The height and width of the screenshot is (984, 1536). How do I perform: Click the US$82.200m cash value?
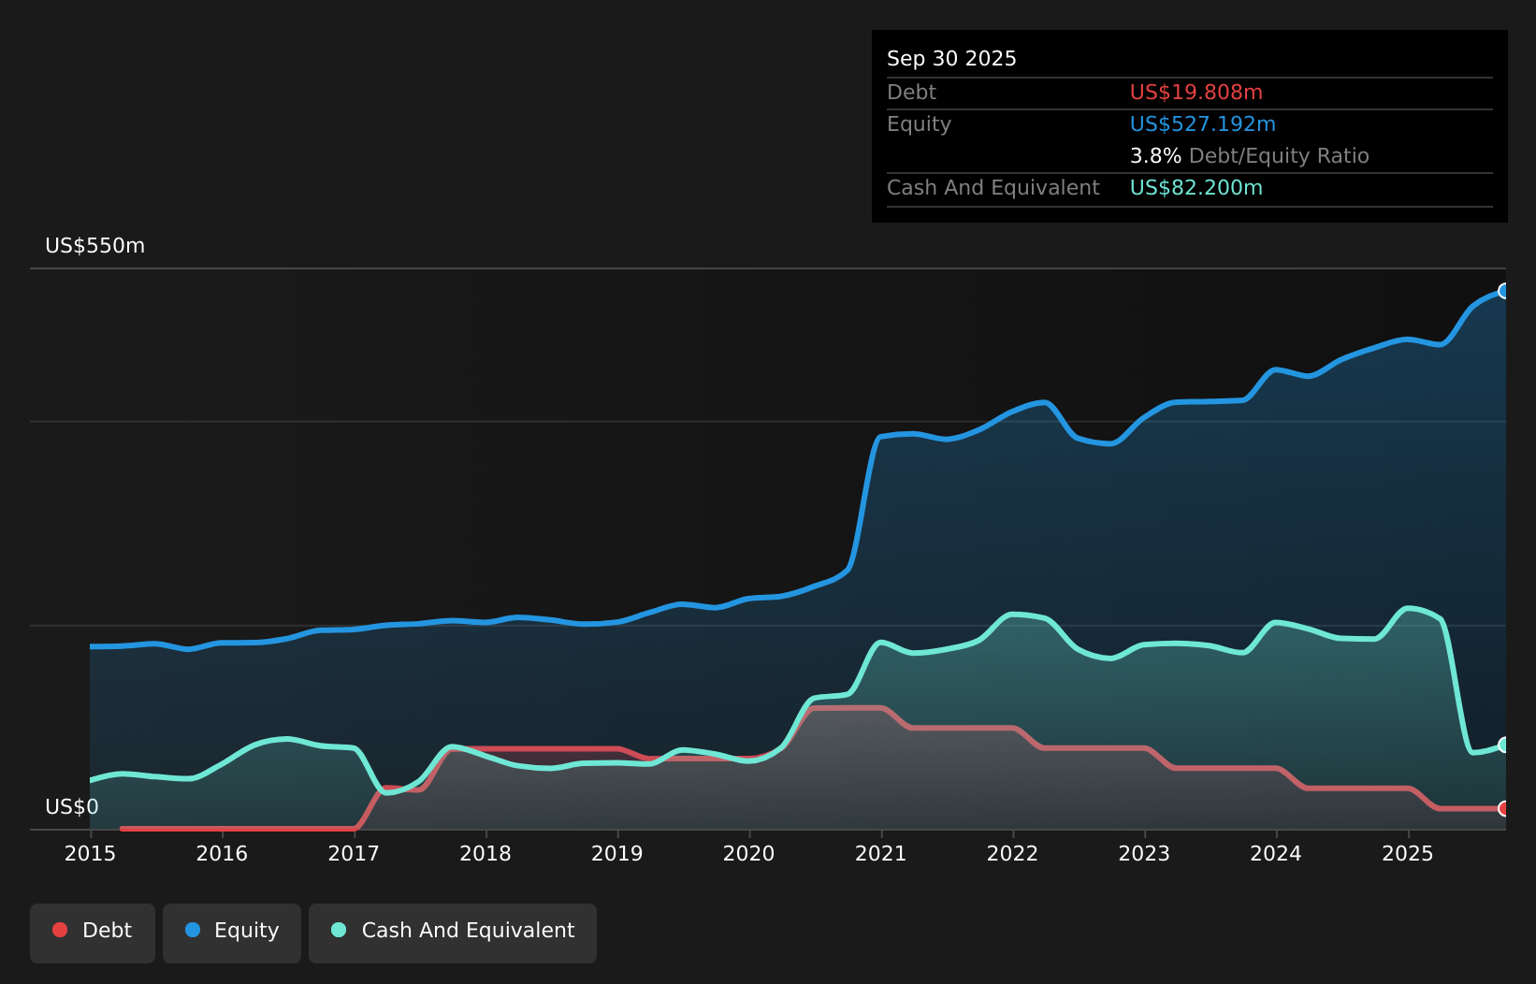pos(1196,188)
